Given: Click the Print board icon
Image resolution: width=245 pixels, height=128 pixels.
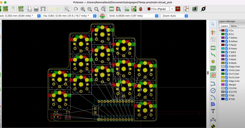Looking at the screenshot, I should click(x=36, y=9).
